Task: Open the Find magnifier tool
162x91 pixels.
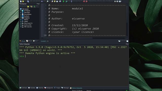Action: (47, 1)
